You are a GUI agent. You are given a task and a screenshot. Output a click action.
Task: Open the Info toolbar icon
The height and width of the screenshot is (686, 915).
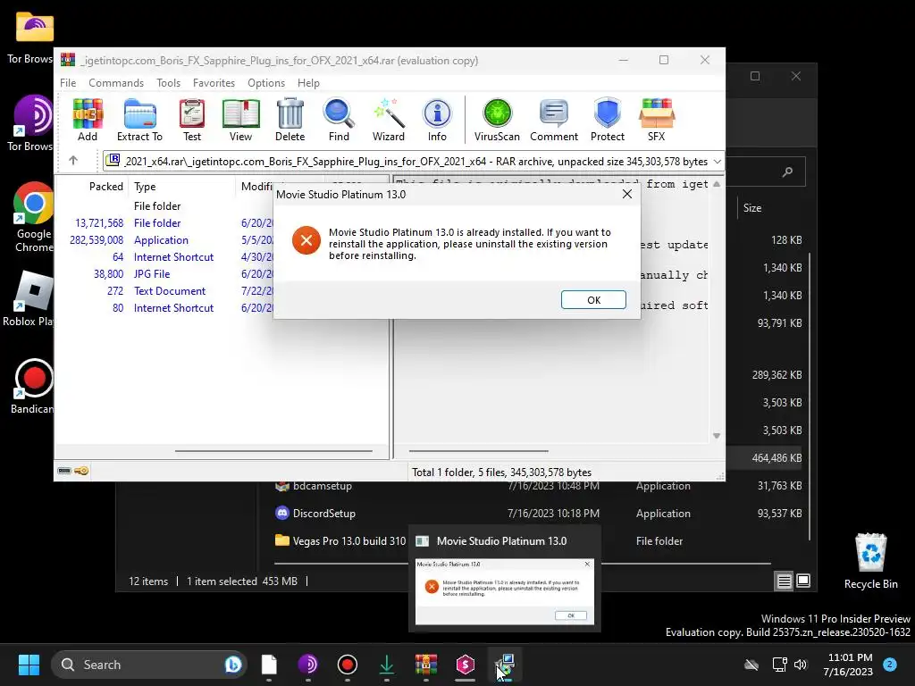(436, 120)
